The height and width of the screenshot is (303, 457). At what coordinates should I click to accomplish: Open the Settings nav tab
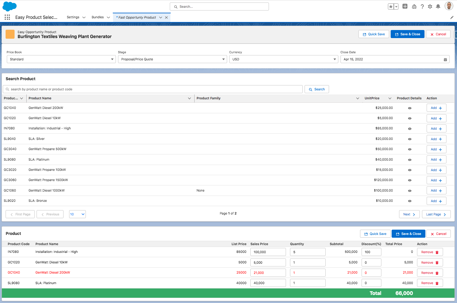pyautogui.click(x=73, y=17)
